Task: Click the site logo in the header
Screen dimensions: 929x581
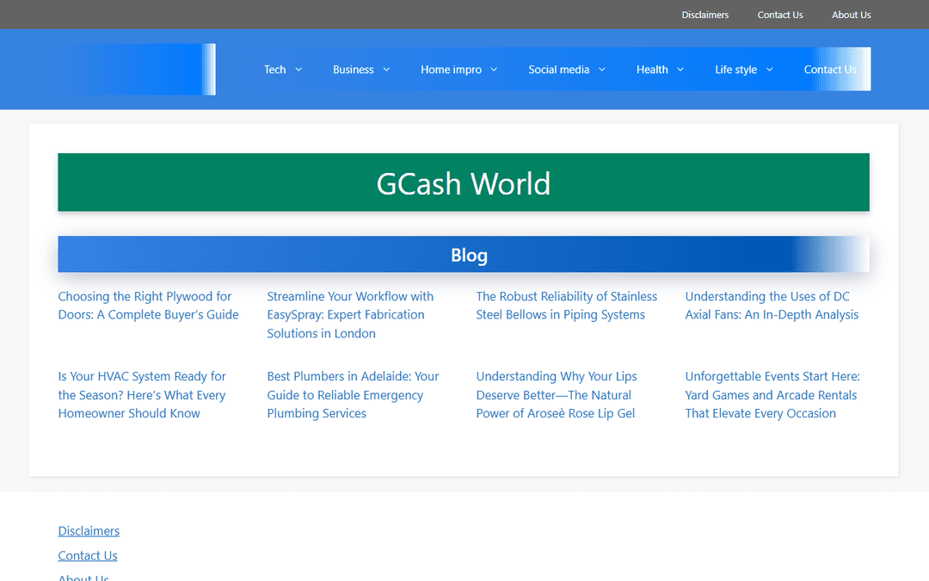Action: [137, 70]
